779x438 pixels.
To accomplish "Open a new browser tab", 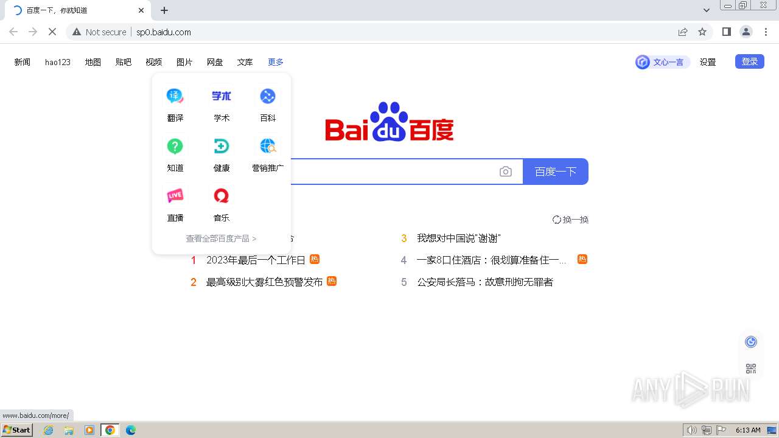I will pyautogui.click(x=164, y=10).
